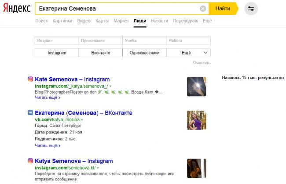Clear the search query with X icon
This screenshot has width=286, height=184.
pos(202,8)
